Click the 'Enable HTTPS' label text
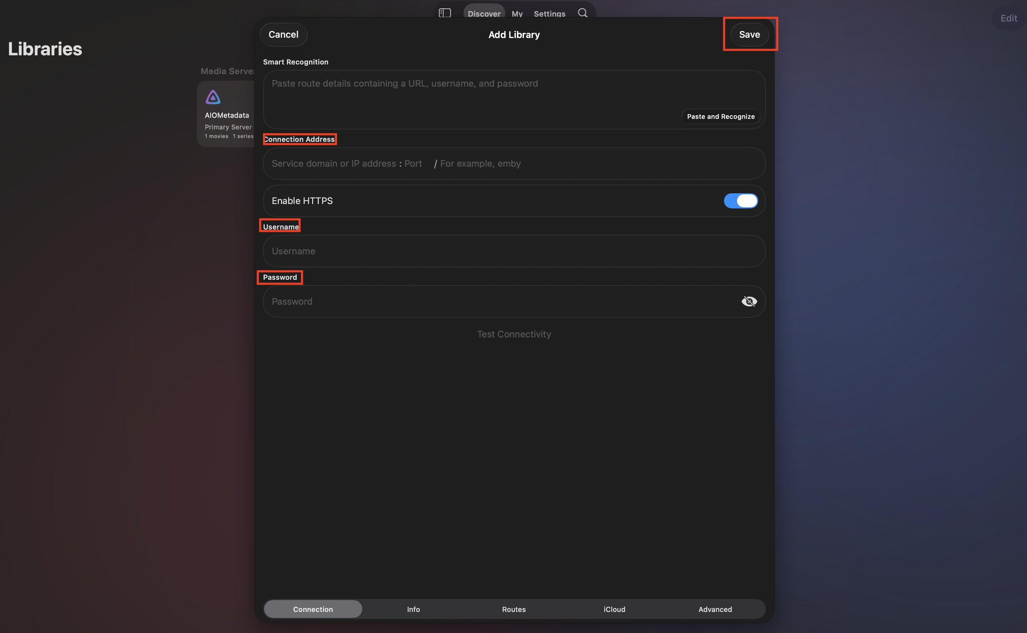The width and height of the screenshot is (1027, 633). coord(302,201)
